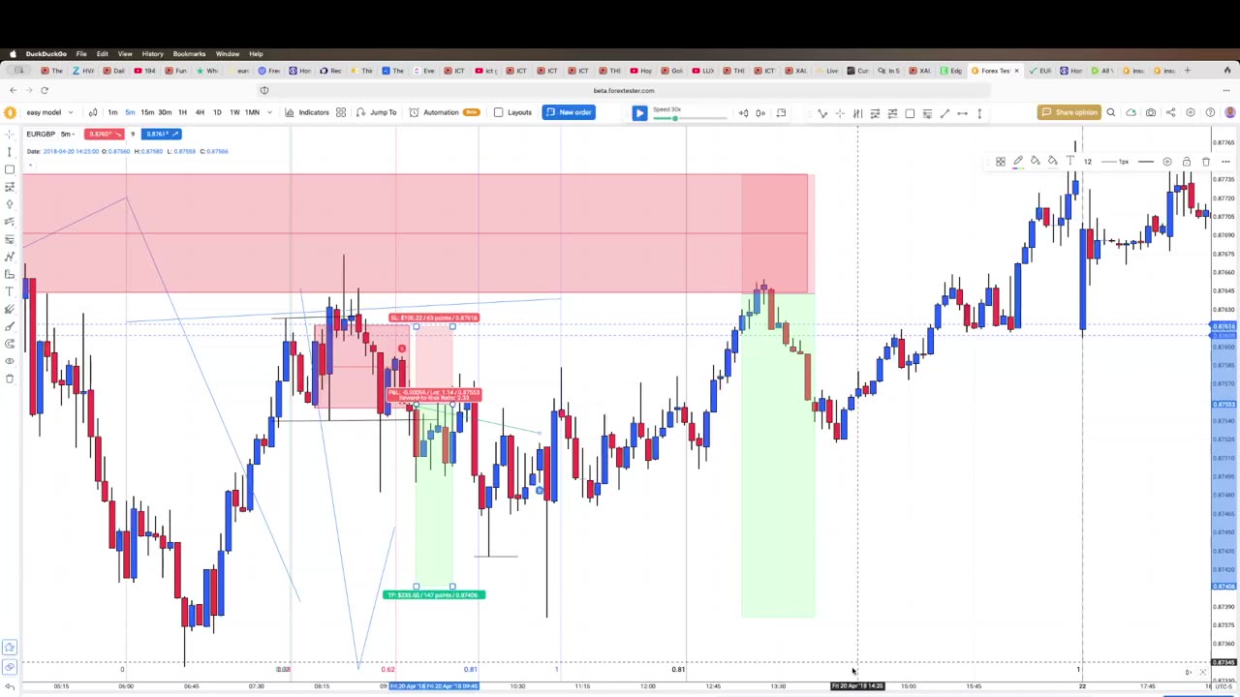
Task: Click the cloud sync icon
Action: point(1131,113)
